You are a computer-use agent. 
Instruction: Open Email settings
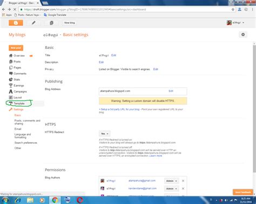click(18, 129)
